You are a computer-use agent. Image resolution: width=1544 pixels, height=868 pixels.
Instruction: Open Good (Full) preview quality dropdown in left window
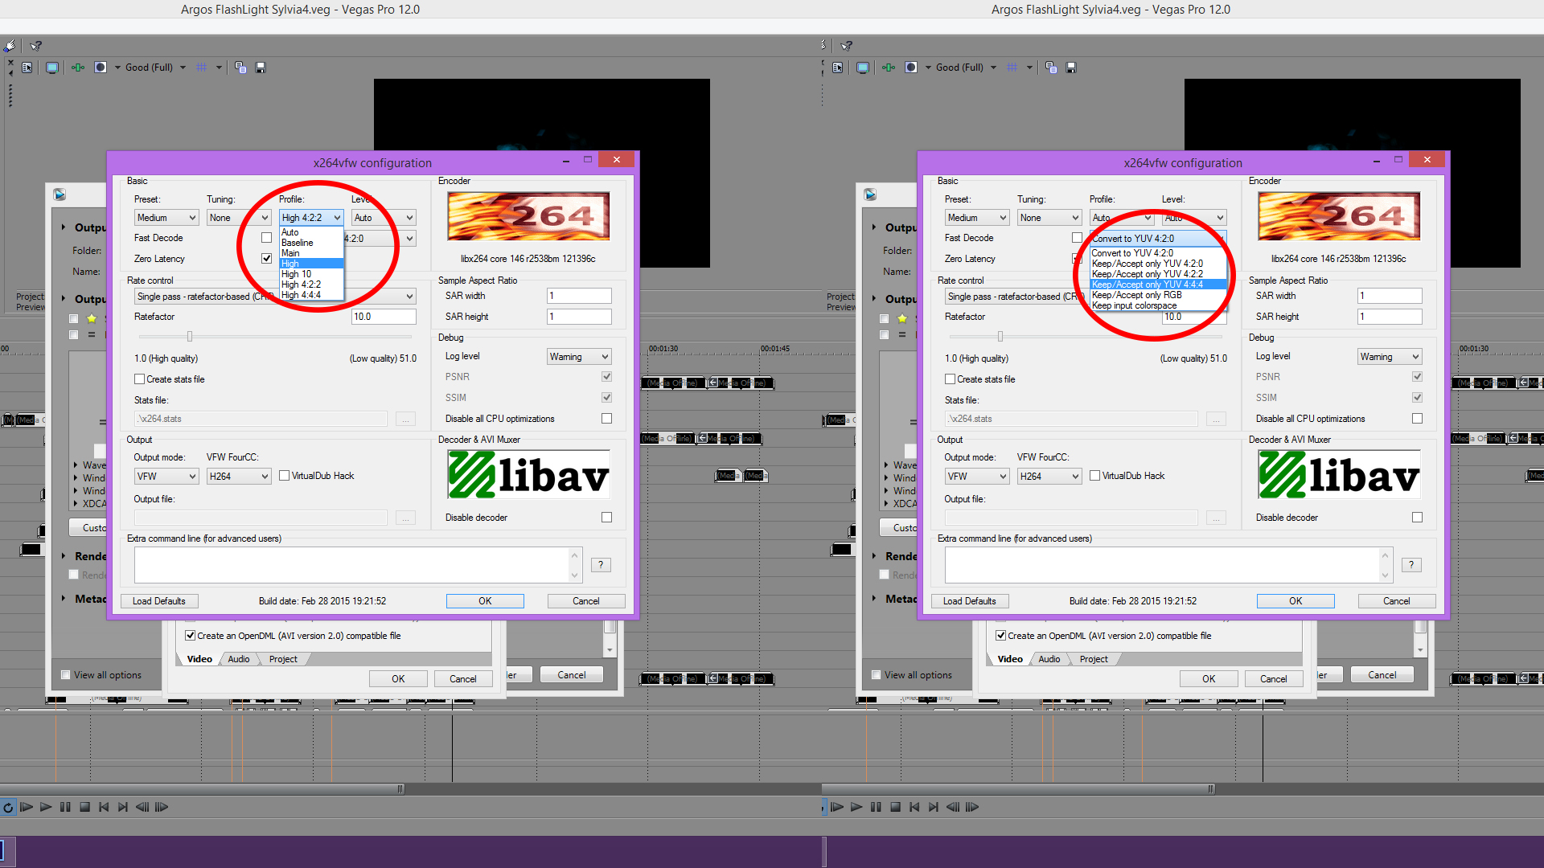[155, 68]
